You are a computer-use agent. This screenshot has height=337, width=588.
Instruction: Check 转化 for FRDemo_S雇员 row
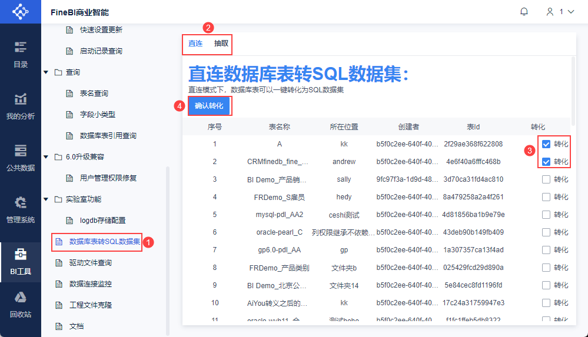[546, 197]
